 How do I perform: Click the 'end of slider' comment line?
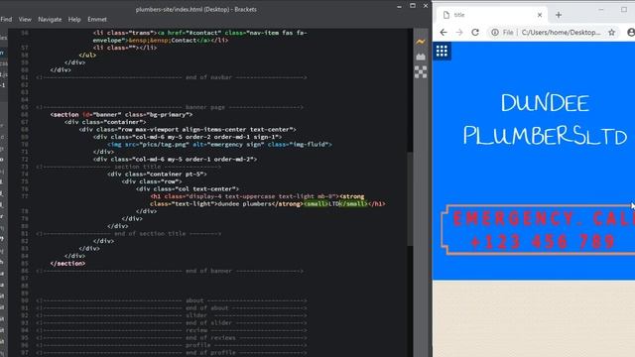pos(172,323)
